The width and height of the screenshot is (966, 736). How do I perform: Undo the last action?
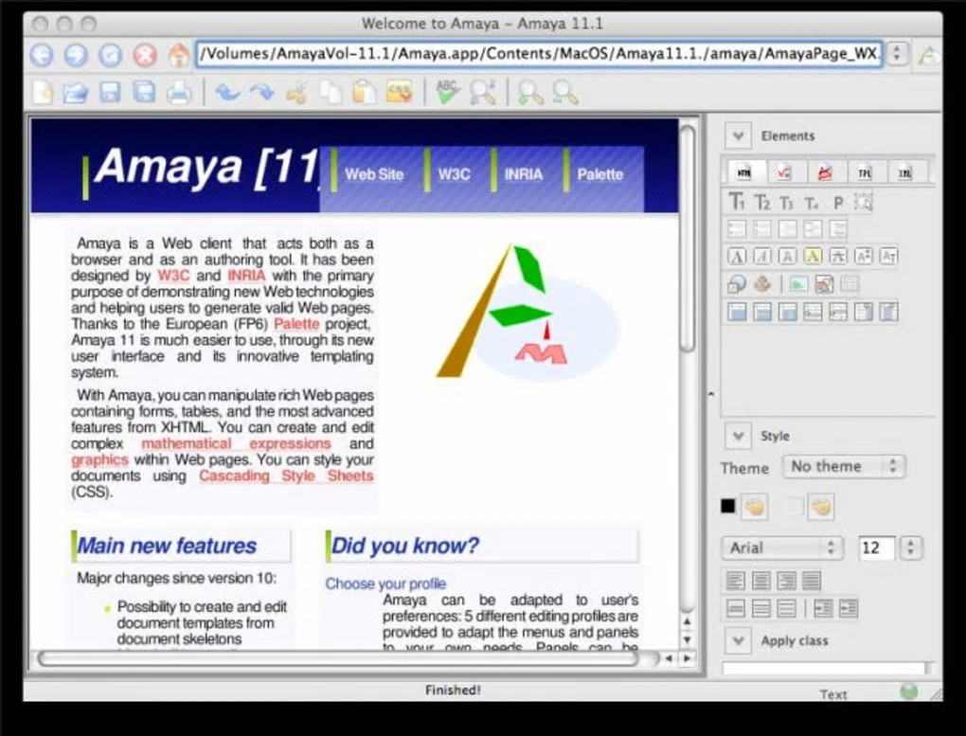click(227, 93)
